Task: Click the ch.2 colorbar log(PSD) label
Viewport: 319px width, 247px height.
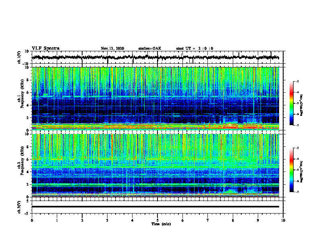Action: [301, 171]
